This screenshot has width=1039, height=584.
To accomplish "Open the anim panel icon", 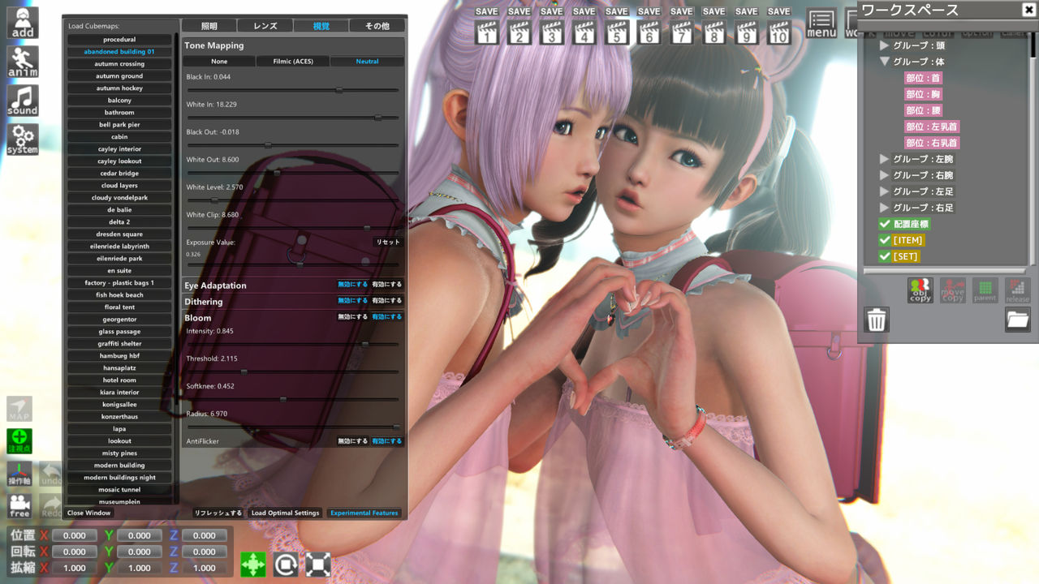I will pos(23,62).
